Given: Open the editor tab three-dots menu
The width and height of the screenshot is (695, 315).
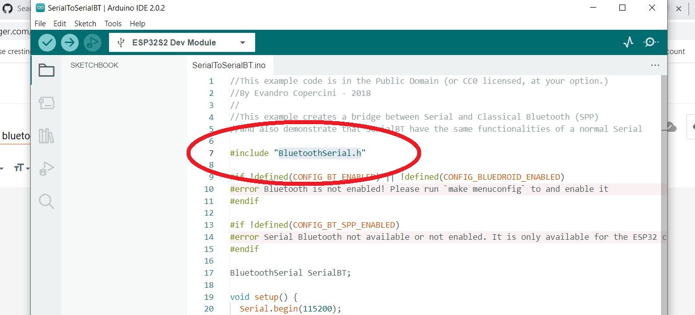Looking at the screenshot, I should click(655, 65).
